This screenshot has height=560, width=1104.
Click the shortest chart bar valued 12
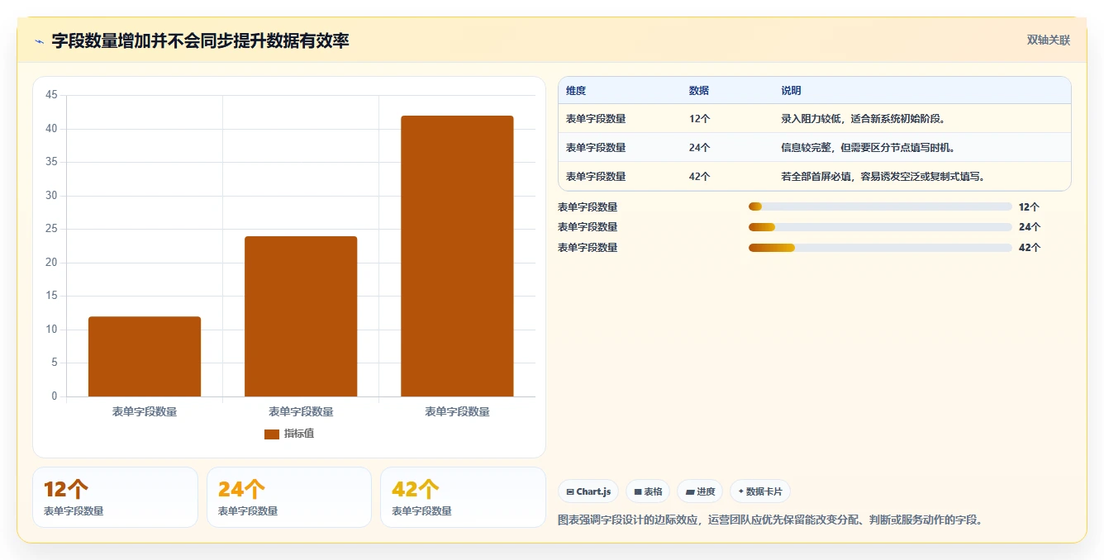(x=145, y=357)
